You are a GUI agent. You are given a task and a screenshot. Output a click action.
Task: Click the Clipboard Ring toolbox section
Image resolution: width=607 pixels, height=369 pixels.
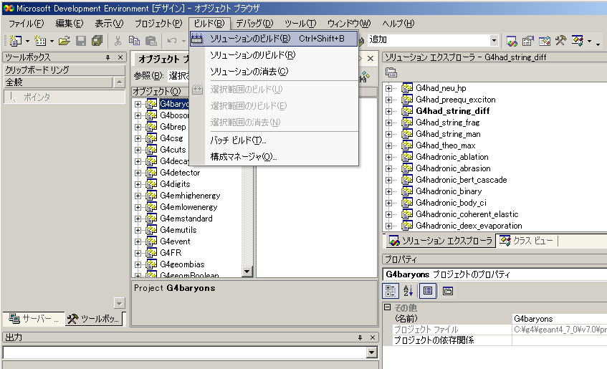click(x=64, y=70)
